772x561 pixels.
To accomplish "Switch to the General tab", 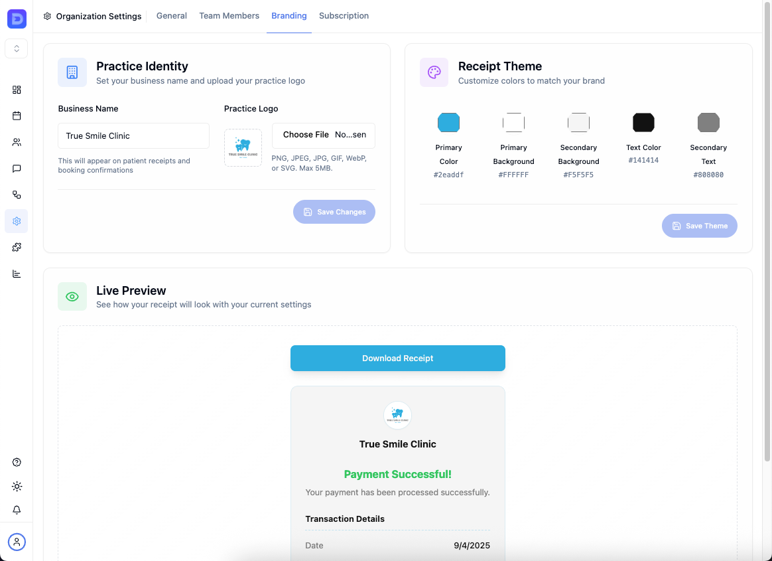I will (x=171, y=15).
